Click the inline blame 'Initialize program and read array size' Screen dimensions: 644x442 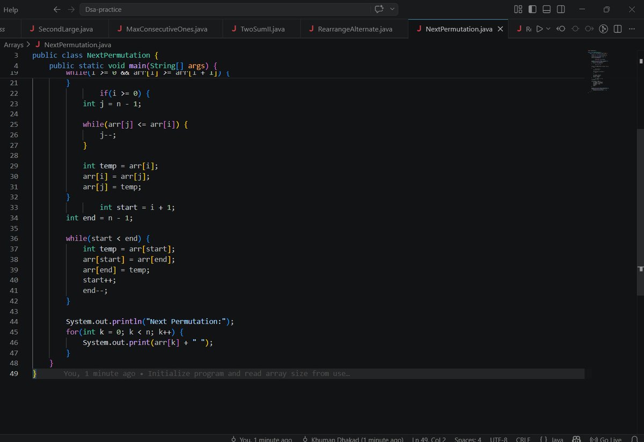[x=249, y=374]
